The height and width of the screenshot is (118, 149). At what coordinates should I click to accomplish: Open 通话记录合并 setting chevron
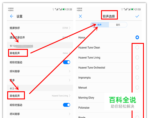70,38
